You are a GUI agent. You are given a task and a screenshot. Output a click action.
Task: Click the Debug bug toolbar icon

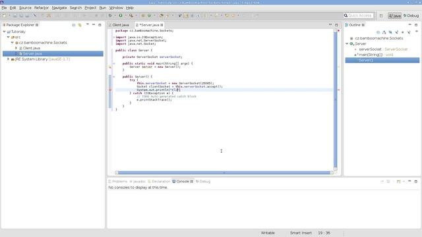110,16
